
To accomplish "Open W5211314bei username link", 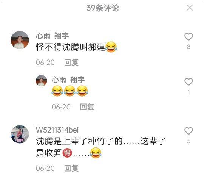I will pyautogui.click(x=57, y=130).
